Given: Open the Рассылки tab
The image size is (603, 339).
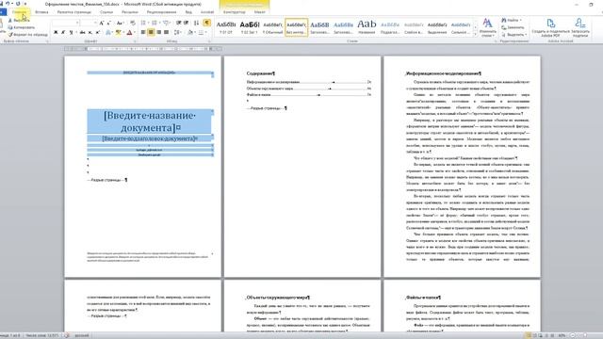Looking at the screenshot, I should point(130,12).
